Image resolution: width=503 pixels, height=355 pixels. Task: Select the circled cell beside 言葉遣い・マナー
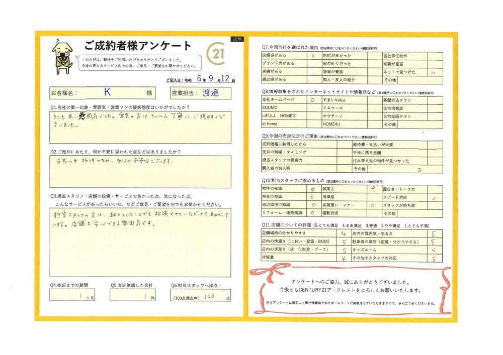(375, 205)
